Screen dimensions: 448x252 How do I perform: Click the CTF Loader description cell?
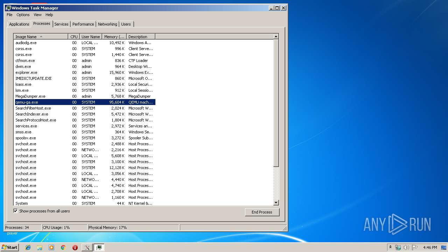[138, 61]
